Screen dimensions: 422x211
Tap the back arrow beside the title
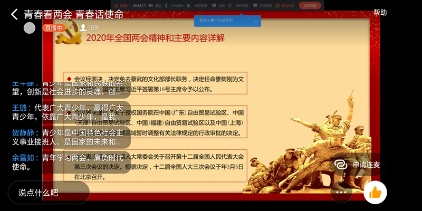click(14, 14)
